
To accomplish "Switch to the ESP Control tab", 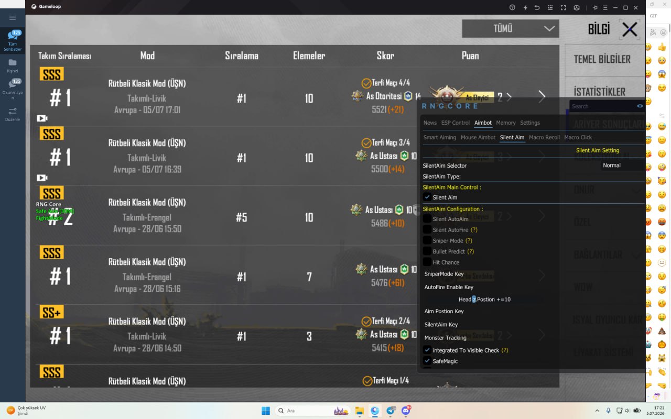I will coord(456,123).
